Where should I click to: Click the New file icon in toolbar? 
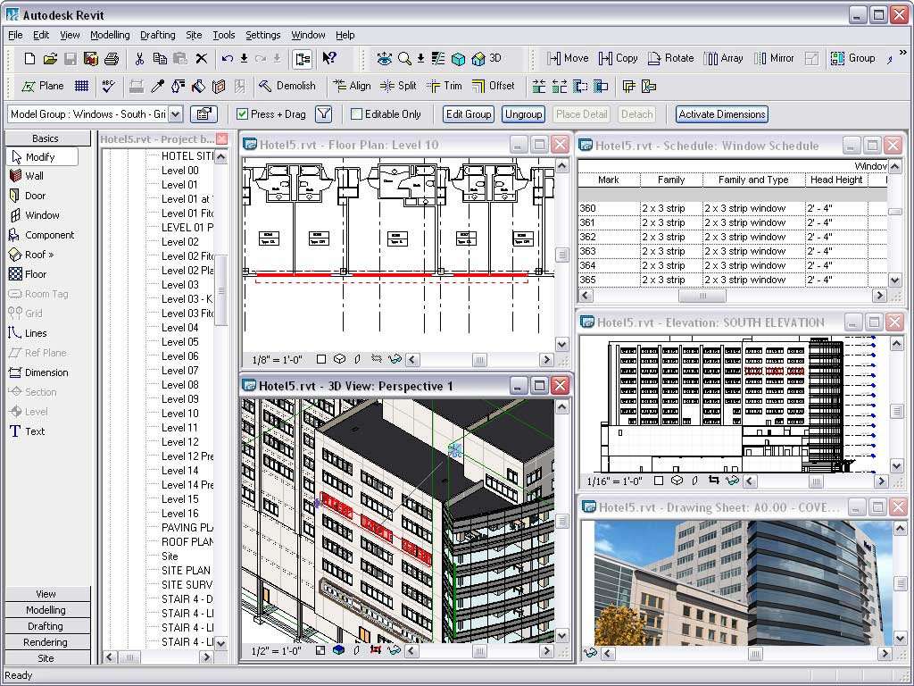pos(29,58)
